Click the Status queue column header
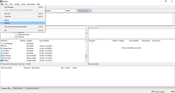Screen dimensions: 175x93 (x=81, y=68)
